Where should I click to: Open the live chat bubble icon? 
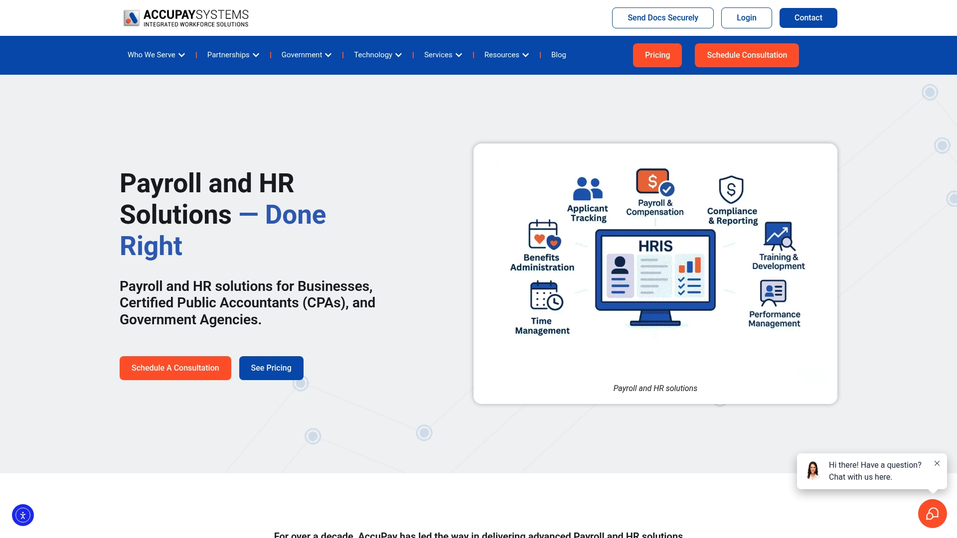click(932, 514)
